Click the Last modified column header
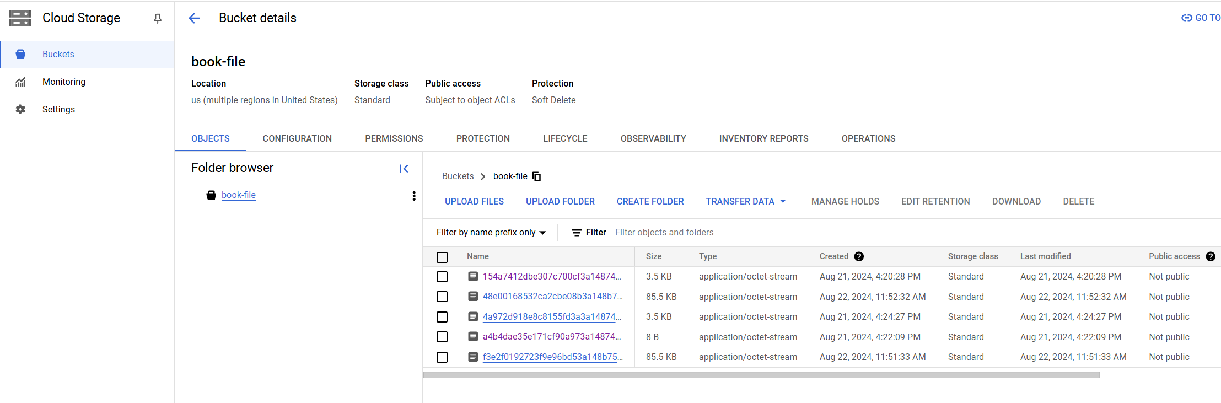 point(1045,256)
